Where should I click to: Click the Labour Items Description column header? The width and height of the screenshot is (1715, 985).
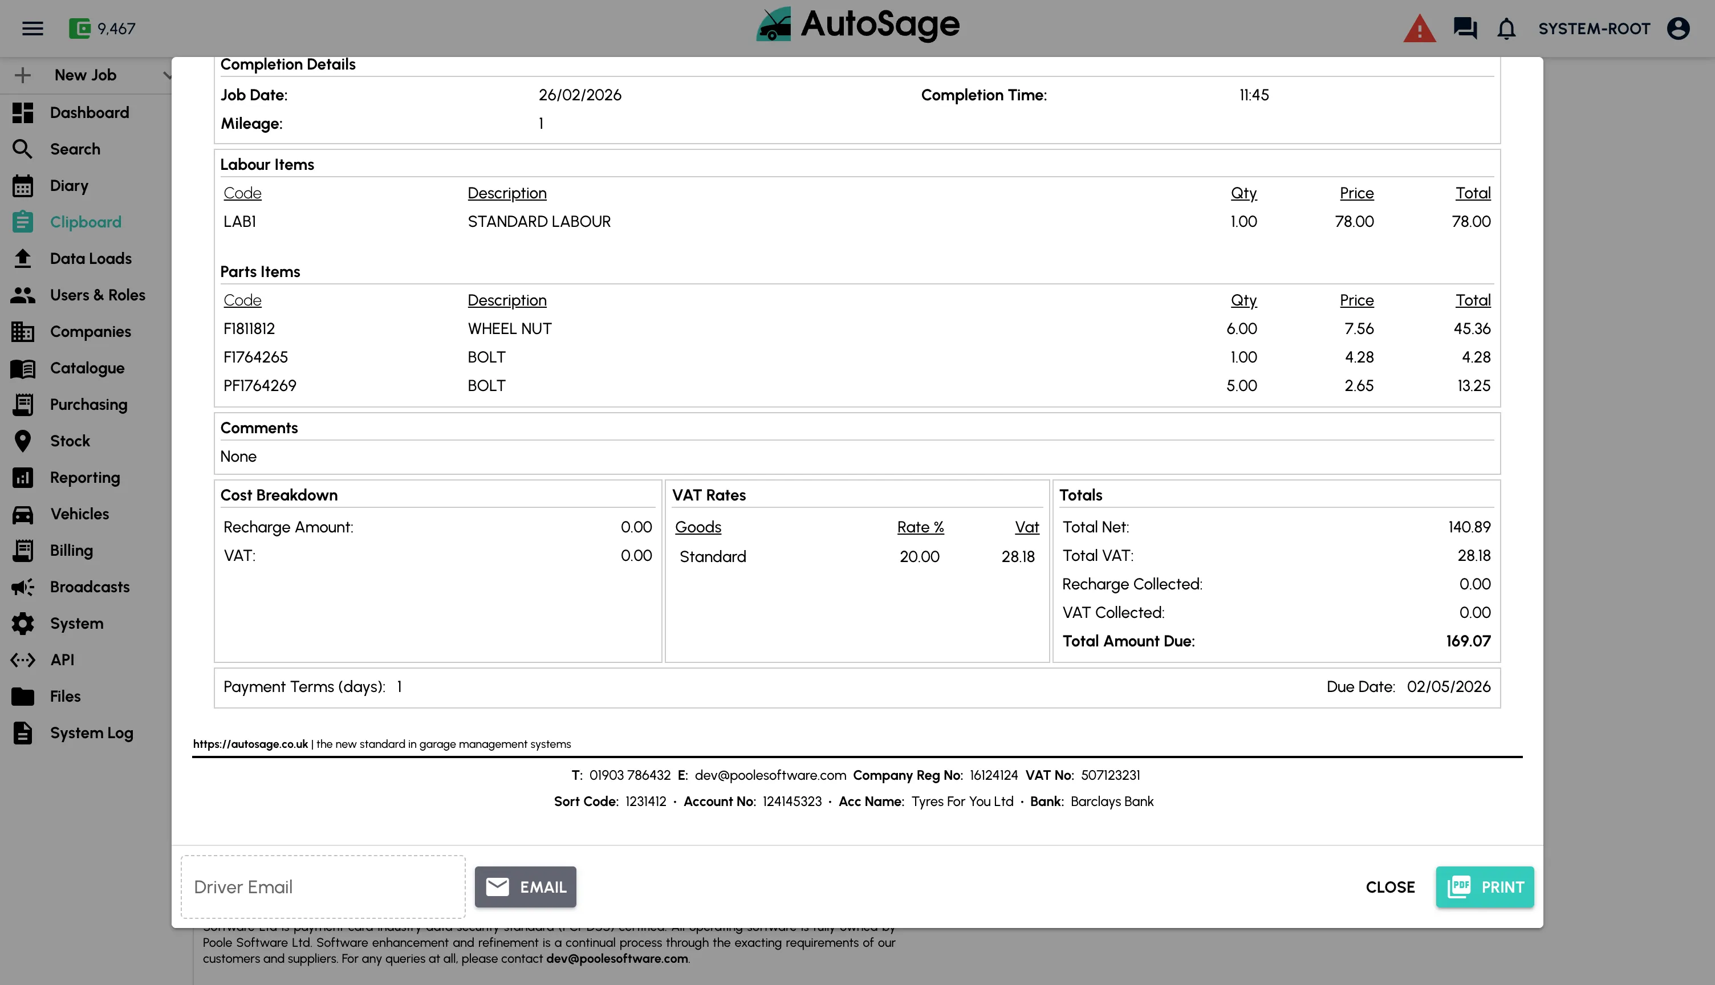coord(507,193)
